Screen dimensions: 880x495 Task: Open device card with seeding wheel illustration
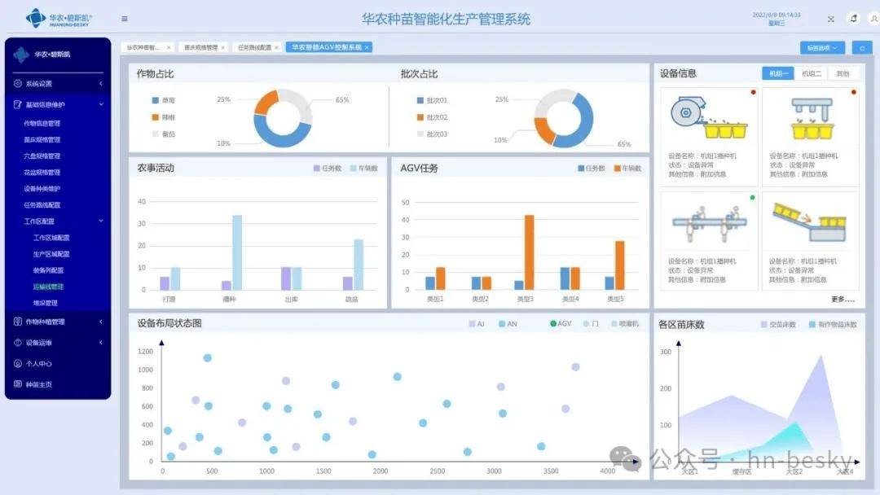pyautogui.click(x=709, y=137)
